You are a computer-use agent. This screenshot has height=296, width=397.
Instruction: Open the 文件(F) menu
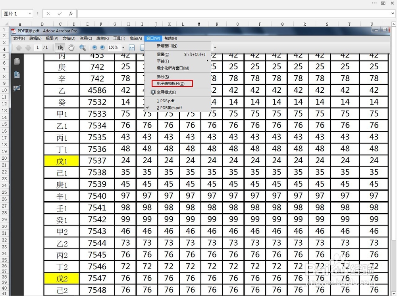click(19, 38)
